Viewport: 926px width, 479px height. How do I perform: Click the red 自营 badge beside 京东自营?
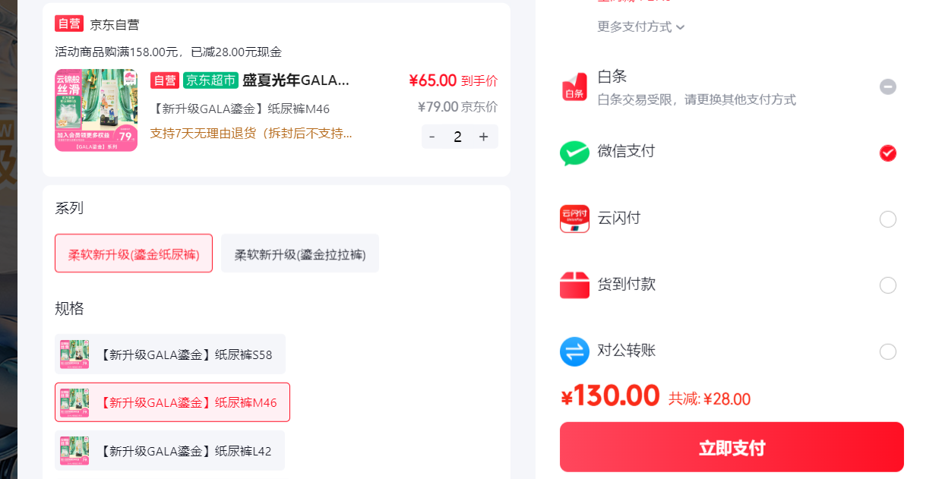68,24
